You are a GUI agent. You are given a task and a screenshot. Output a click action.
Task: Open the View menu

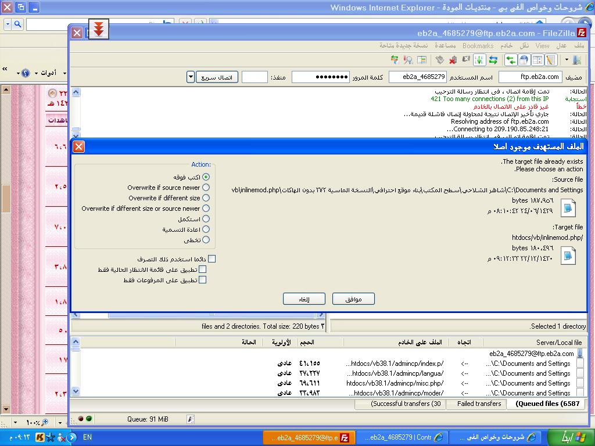pyautogui.click(x=542, y=45)
